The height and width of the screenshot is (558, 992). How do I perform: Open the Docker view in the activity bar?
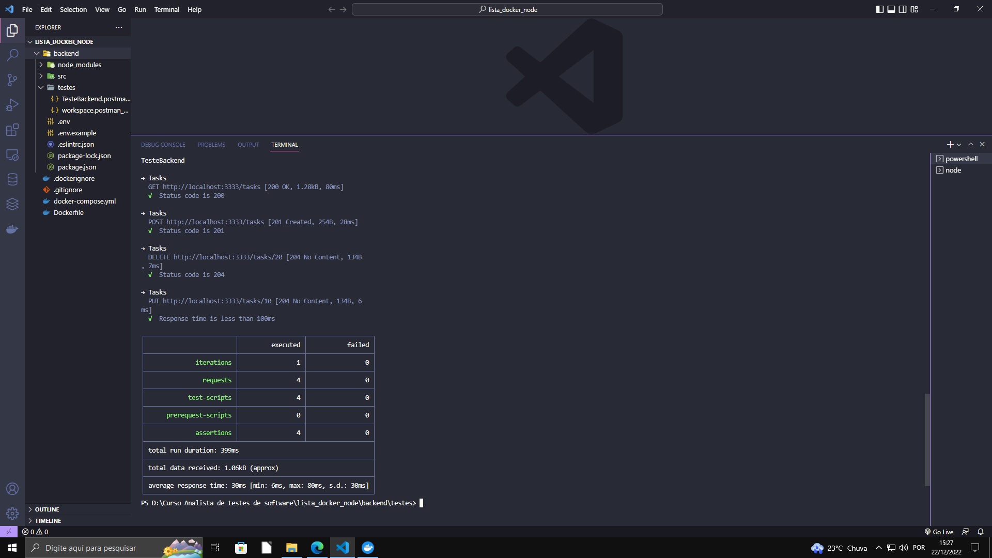(12, 229)
